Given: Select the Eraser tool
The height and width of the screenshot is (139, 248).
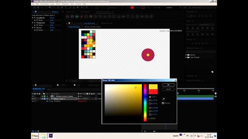Looking at the screenshot, I should [77, 7].
